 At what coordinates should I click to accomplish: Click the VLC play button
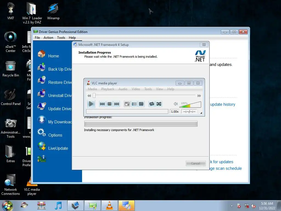coord(91,104)
